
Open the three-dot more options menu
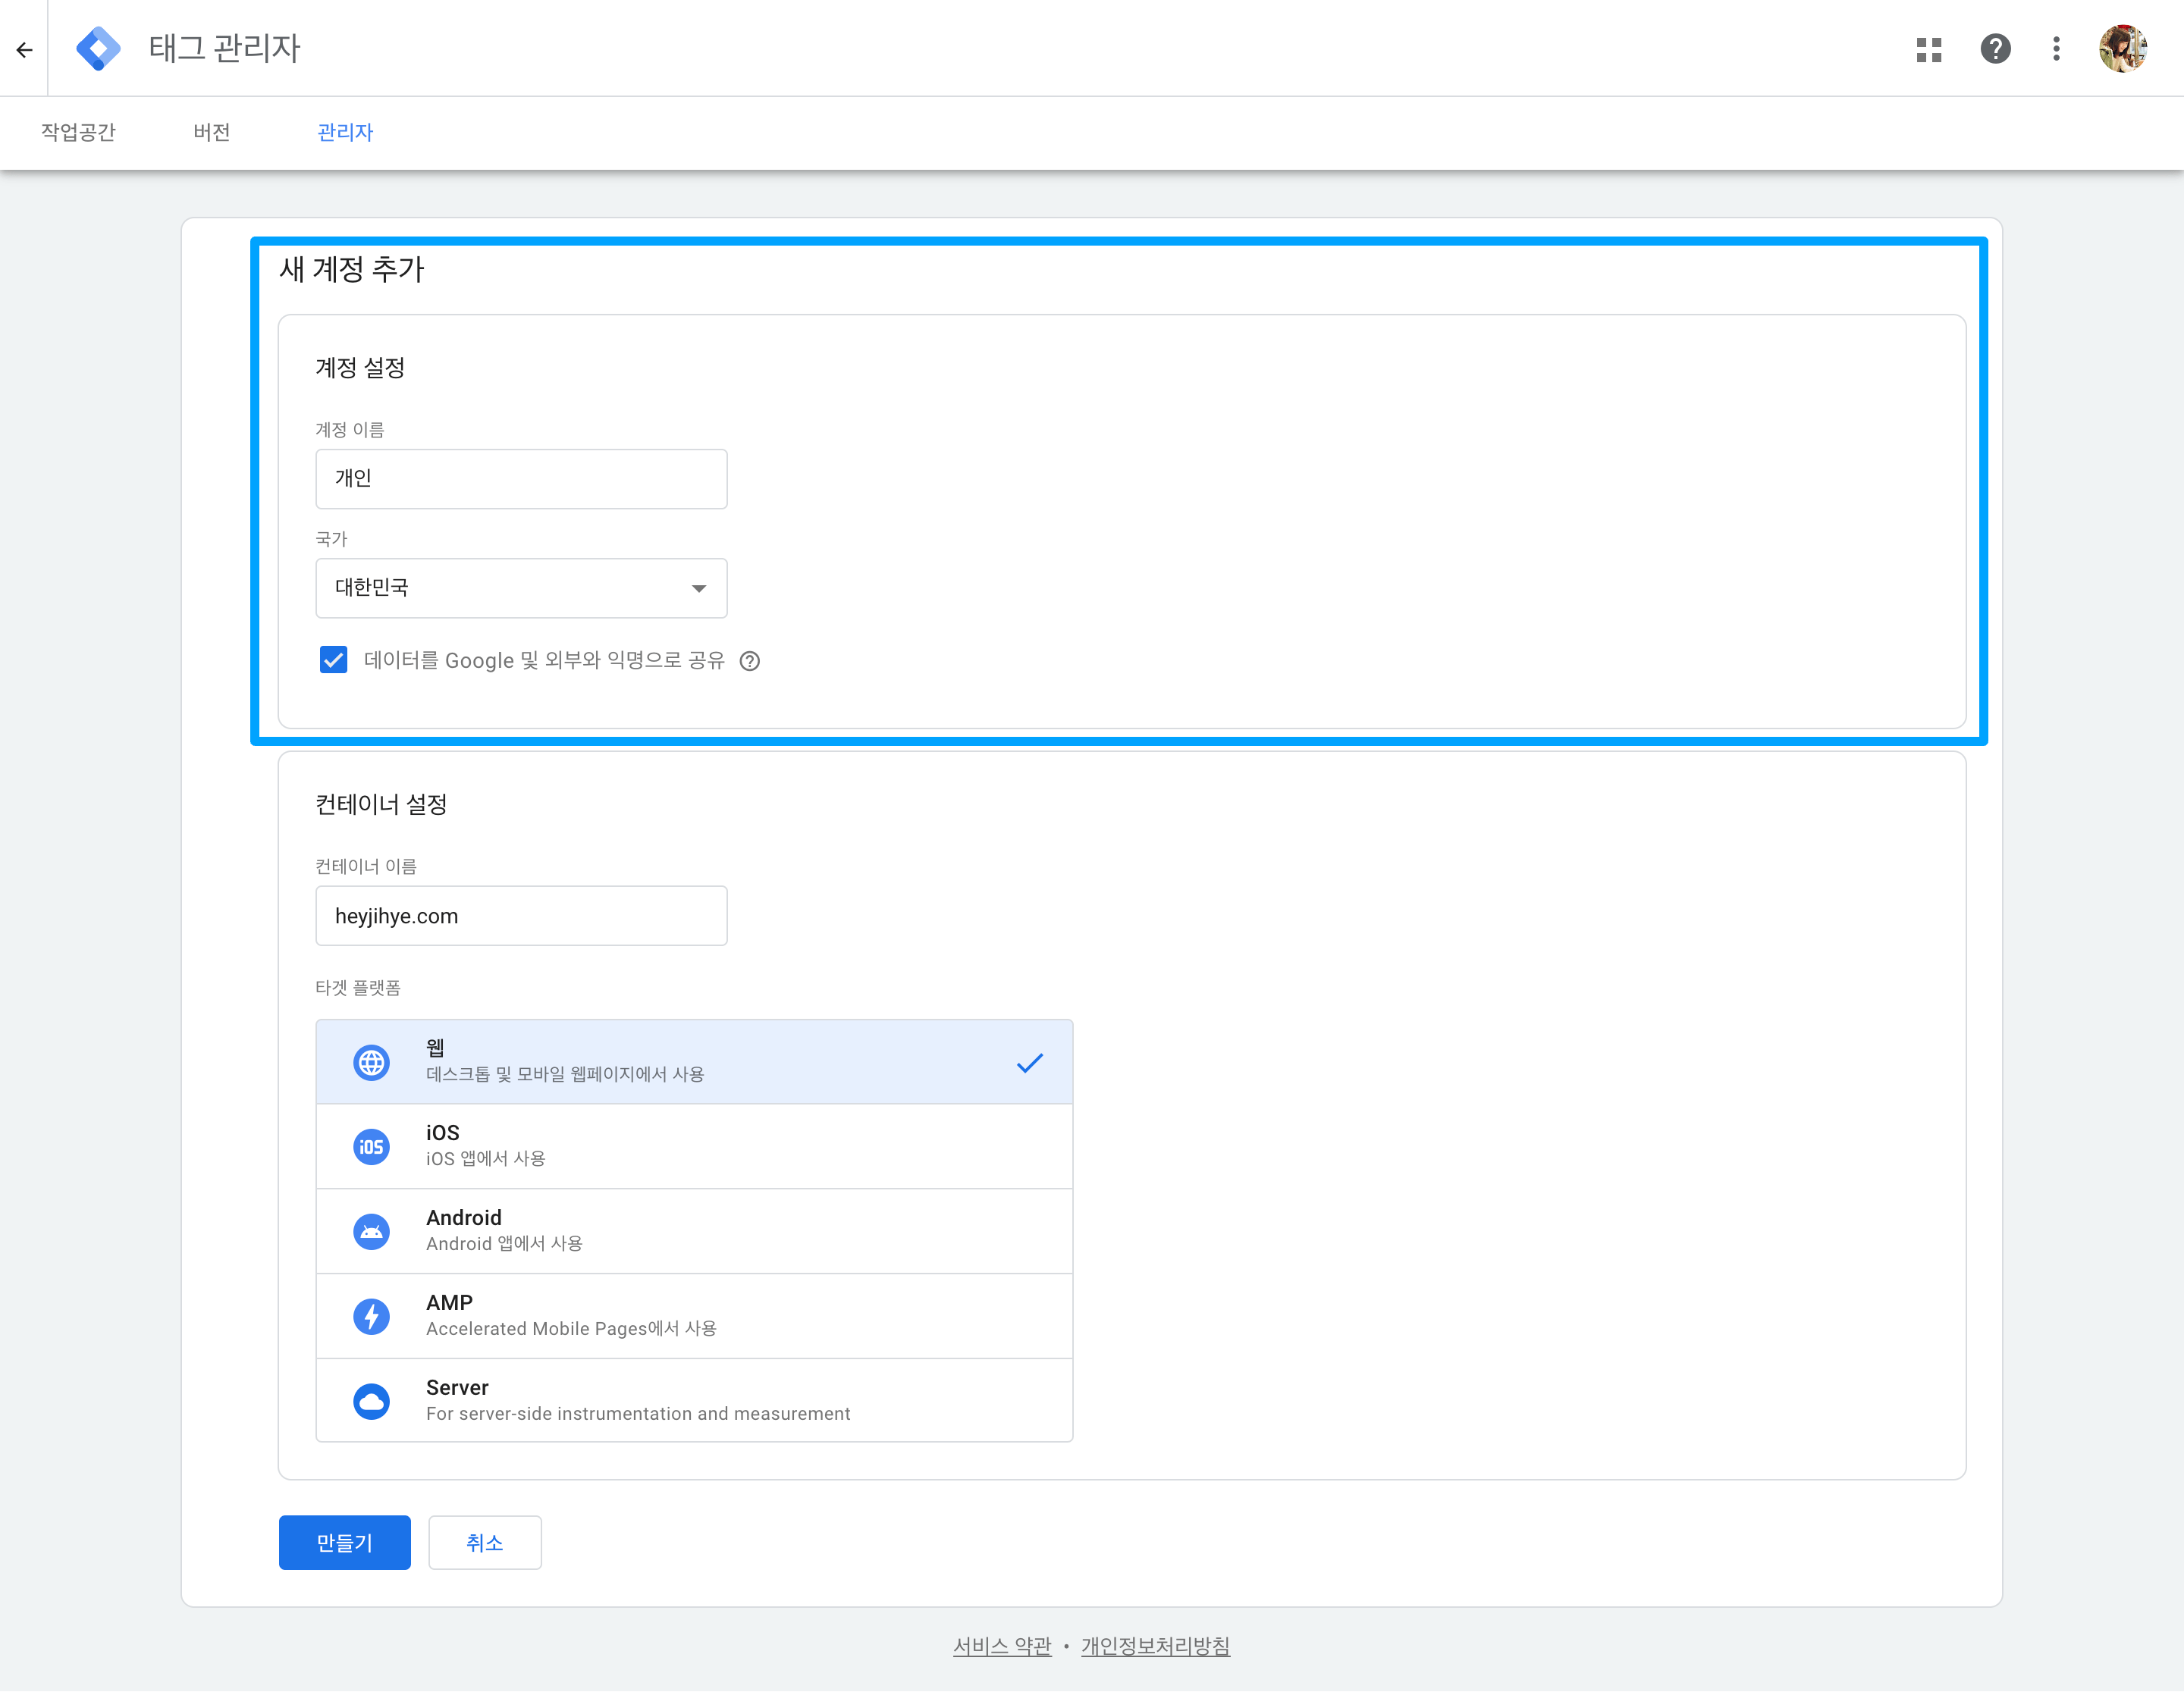[x=2056, y=49]
